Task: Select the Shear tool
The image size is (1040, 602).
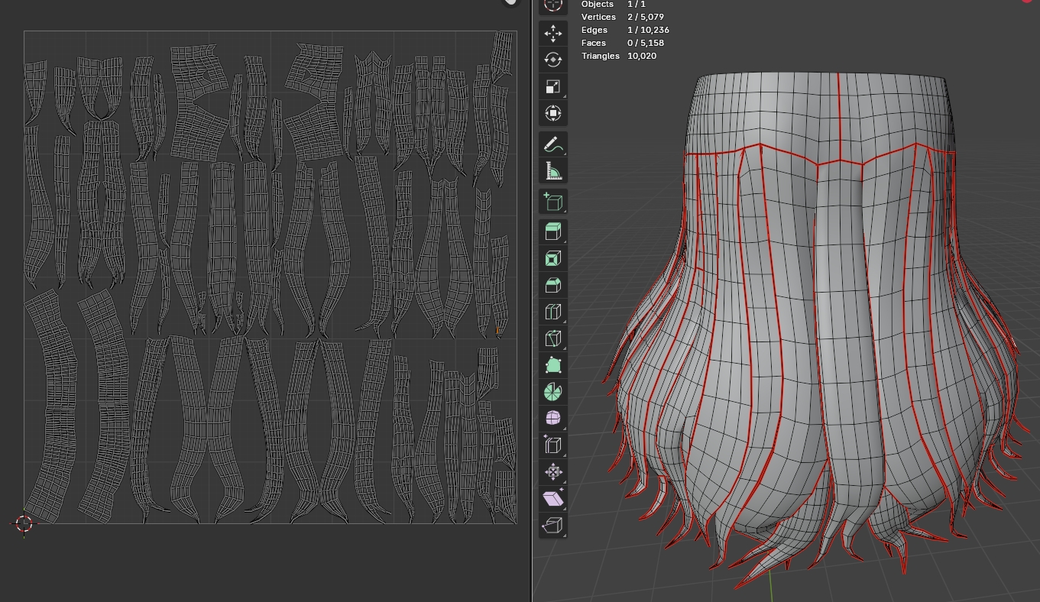Action: [552, 498]
